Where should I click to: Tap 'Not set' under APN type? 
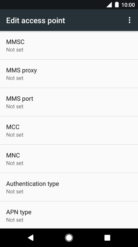[x=15, y=220]
